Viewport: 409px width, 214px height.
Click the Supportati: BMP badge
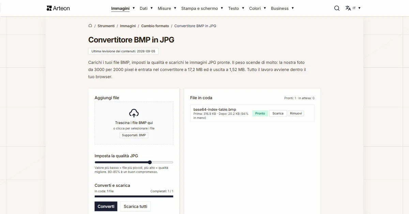[134, 135]
